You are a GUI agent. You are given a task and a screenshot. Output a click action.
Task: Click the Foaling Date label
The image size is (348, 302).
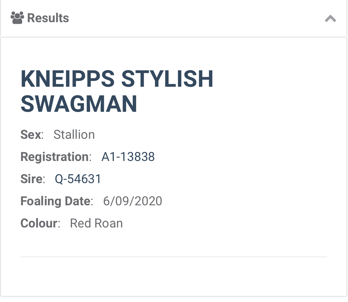(x=56, y=201)
